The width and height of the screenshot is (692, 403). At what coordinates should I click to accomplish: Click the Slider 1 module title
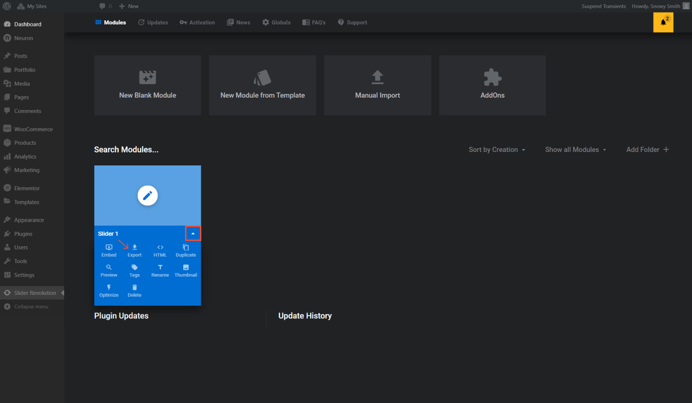[x=108, y=234]
